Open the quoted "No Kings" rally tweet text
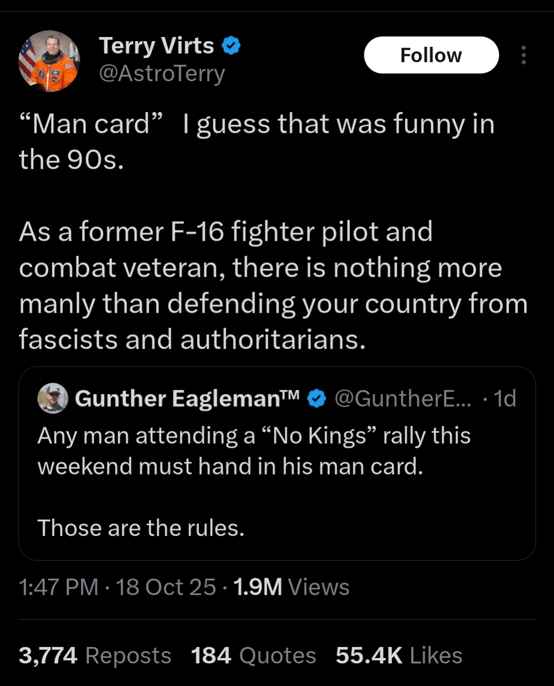The image size is (554, 686). (x=254, y=451)
